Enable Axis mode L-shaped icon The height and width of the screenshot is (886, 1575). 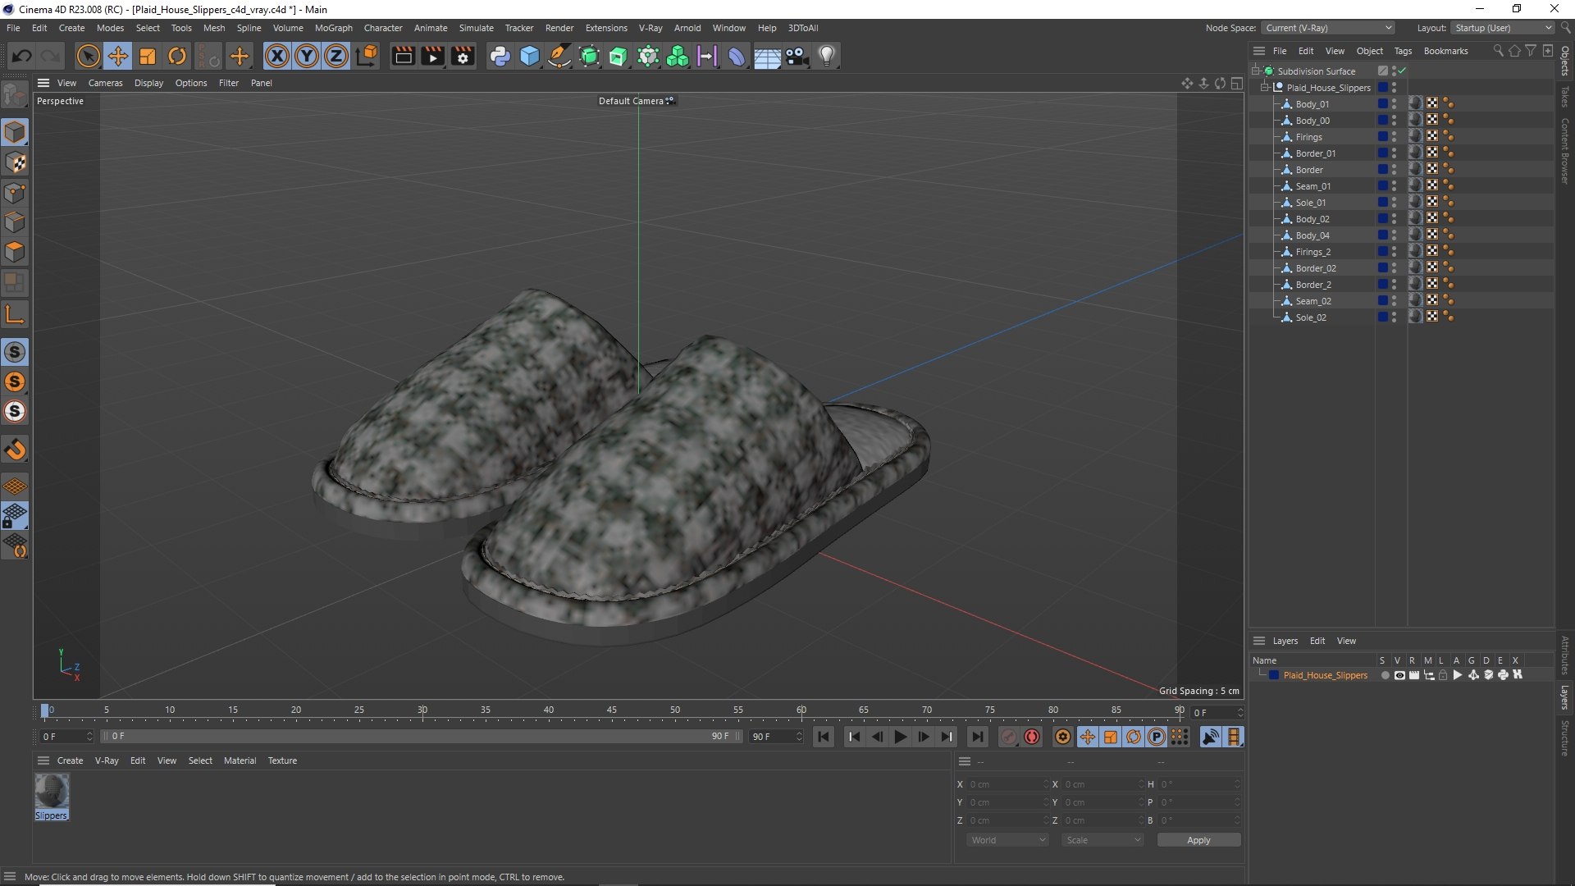point(15,314)
